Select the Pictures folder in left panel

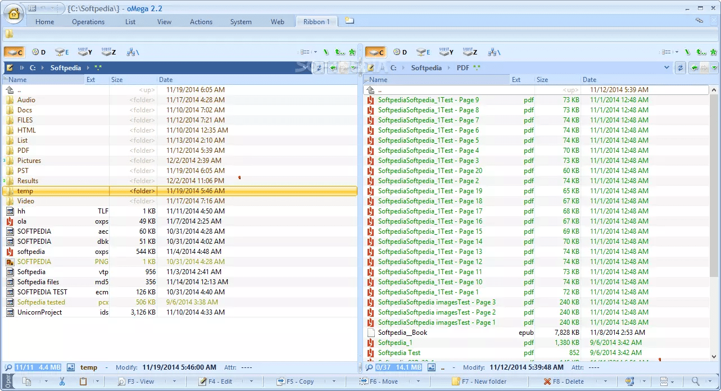pyautogui.click(x=29, y=161)
